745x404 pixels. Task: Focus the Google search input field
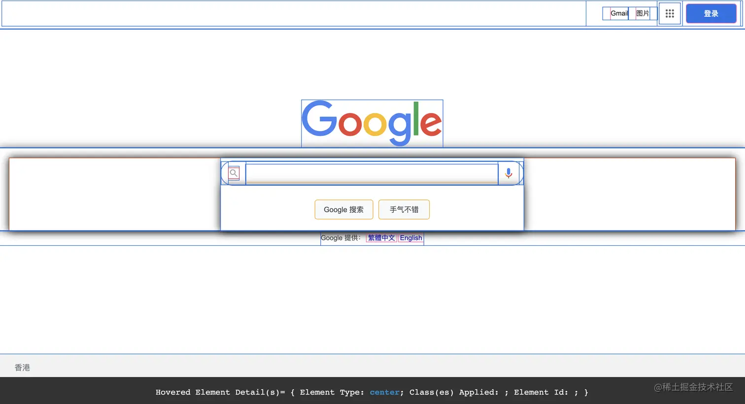(372, 173)
